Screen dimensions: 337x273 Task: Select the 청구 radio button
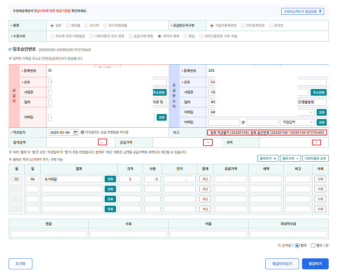pyautogui.click(x=297, y=245)
